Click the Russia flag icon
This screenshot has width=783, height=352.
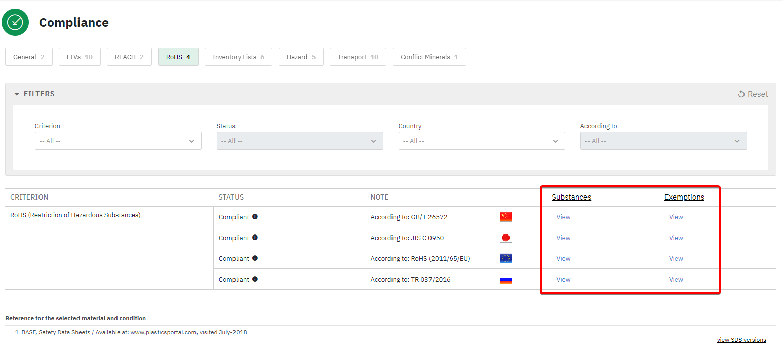pyautogui.click(x=505, y=279)
